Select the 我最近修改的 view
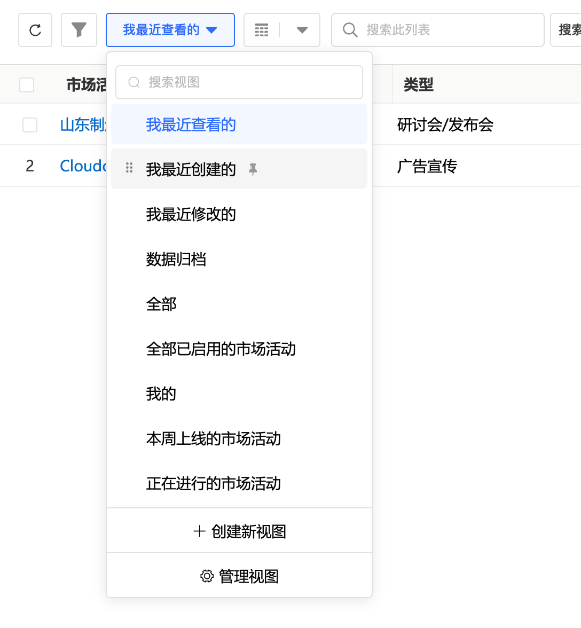 coord(191,215)
